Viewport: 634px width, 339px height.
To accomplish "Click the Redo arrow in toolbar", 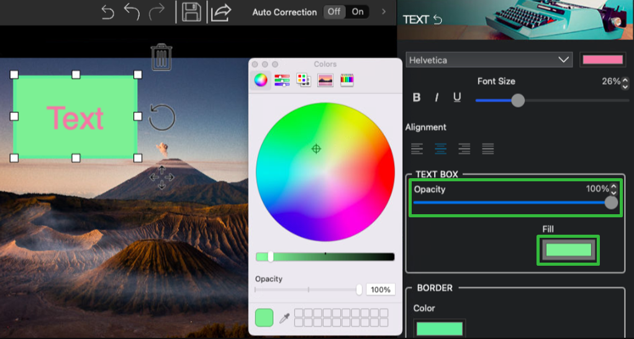I will point(156,12).
